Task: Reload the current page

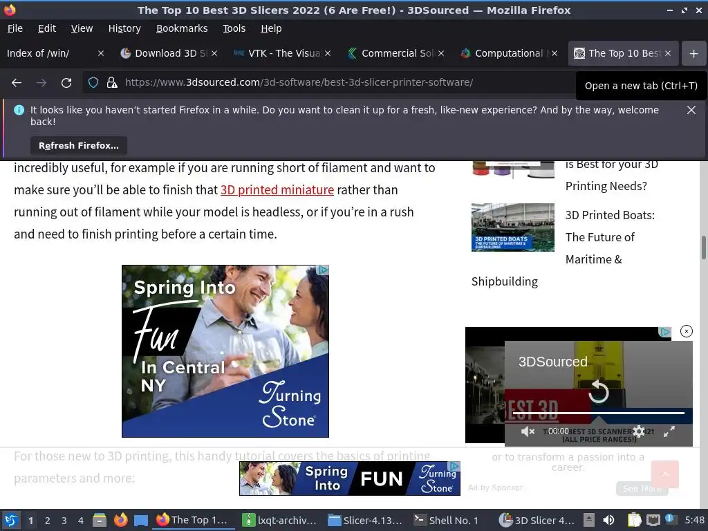Action: (x=66, y=83)
